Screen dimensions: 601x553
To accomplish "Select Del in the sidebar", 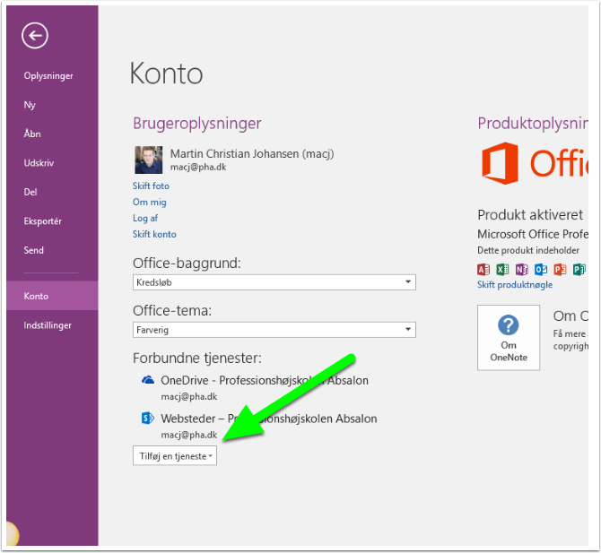I will [30, 192].
